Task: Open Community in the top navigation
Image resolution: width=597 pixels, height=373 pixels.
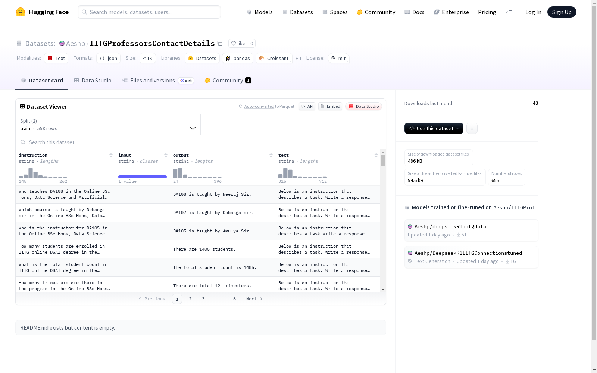Action: point(376,12)
